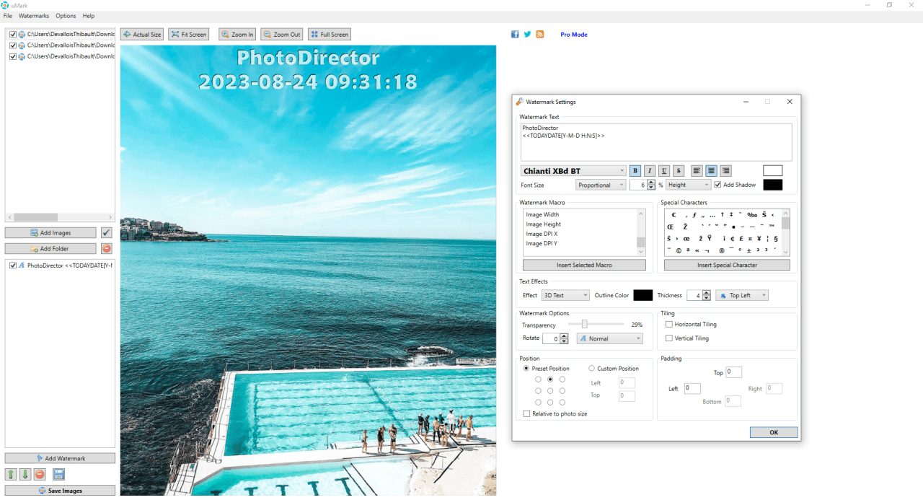Select the Custom Position radio button
This screenshot has height=500, width=923.
click(x=592, y=369)
